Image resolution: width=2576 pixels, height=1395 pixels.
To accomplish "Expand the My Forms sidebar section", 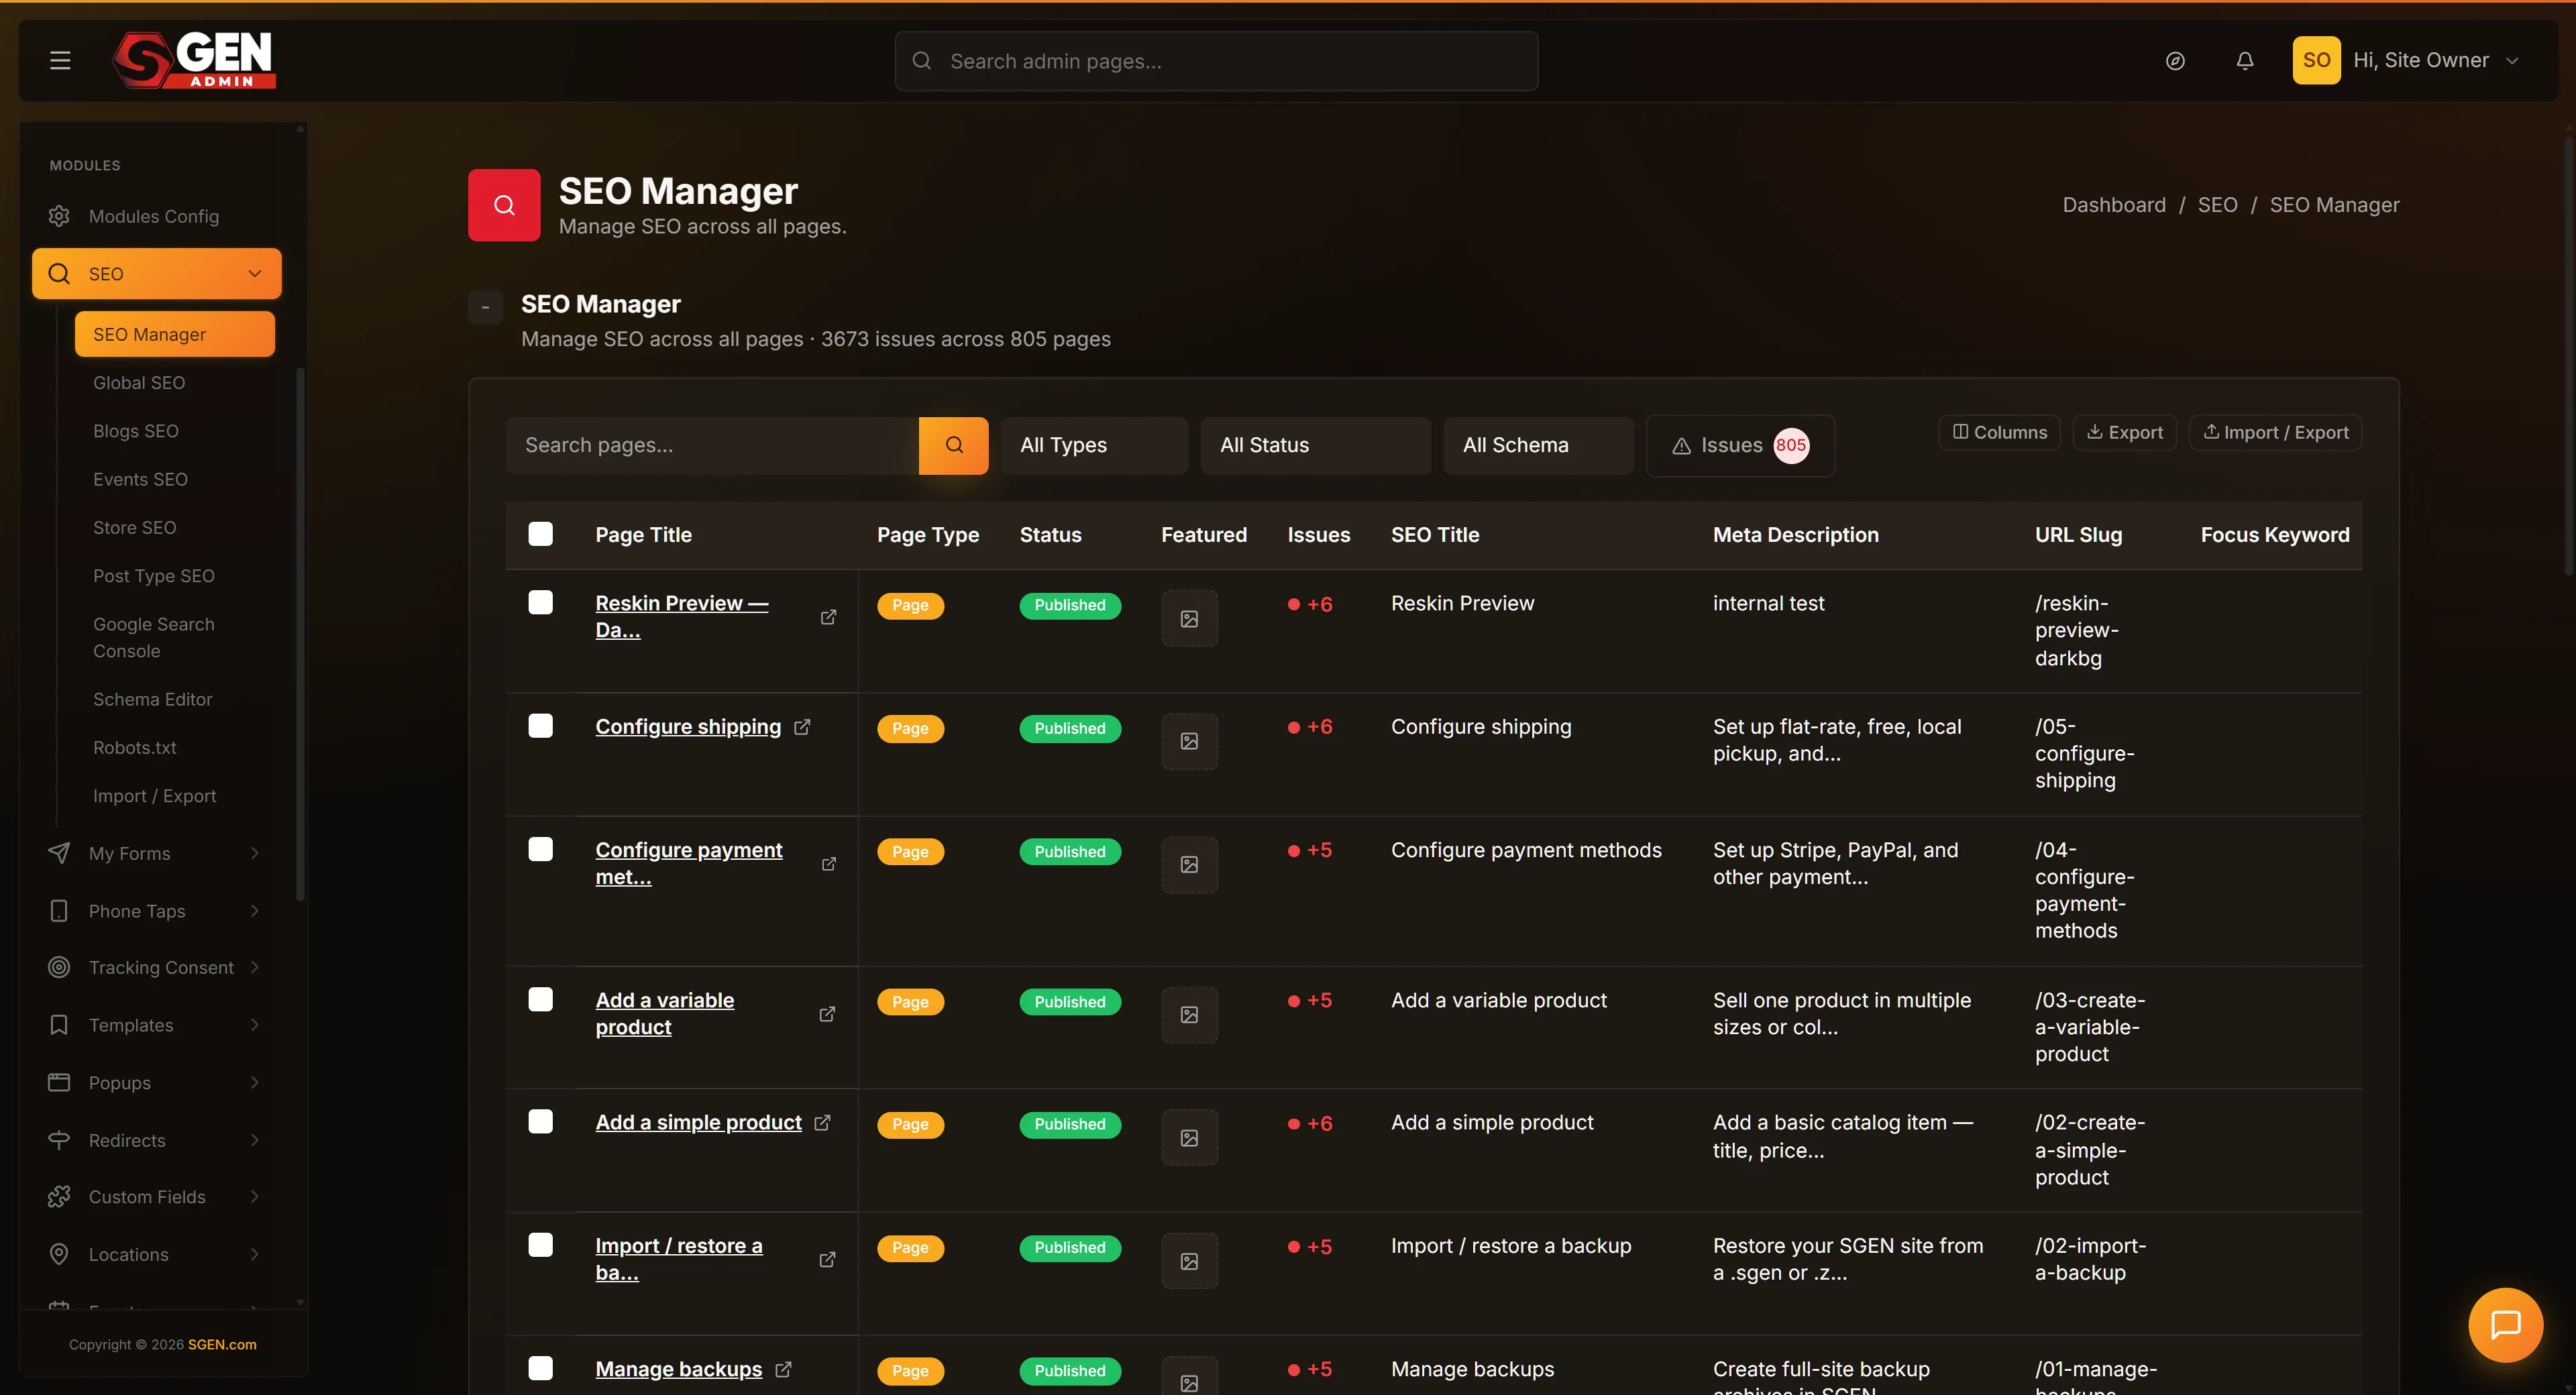I will point(156,853).
